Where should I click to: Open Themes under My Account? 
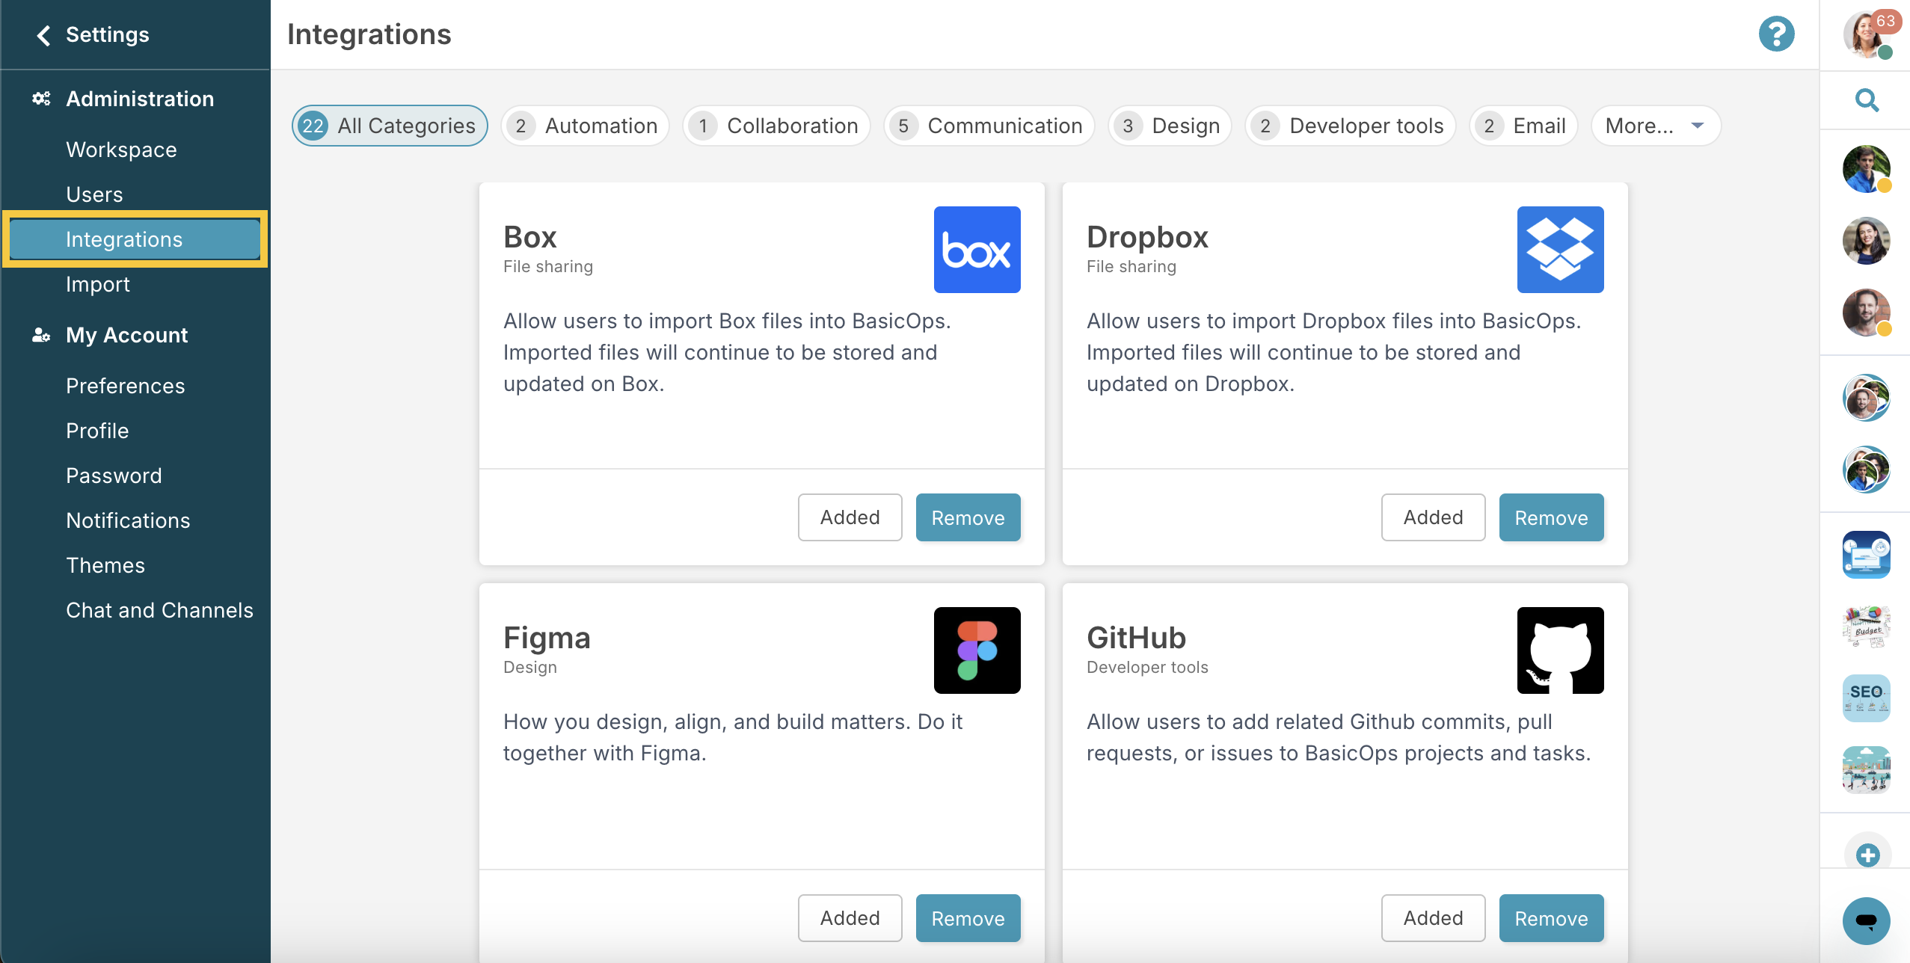click(105, 565)
